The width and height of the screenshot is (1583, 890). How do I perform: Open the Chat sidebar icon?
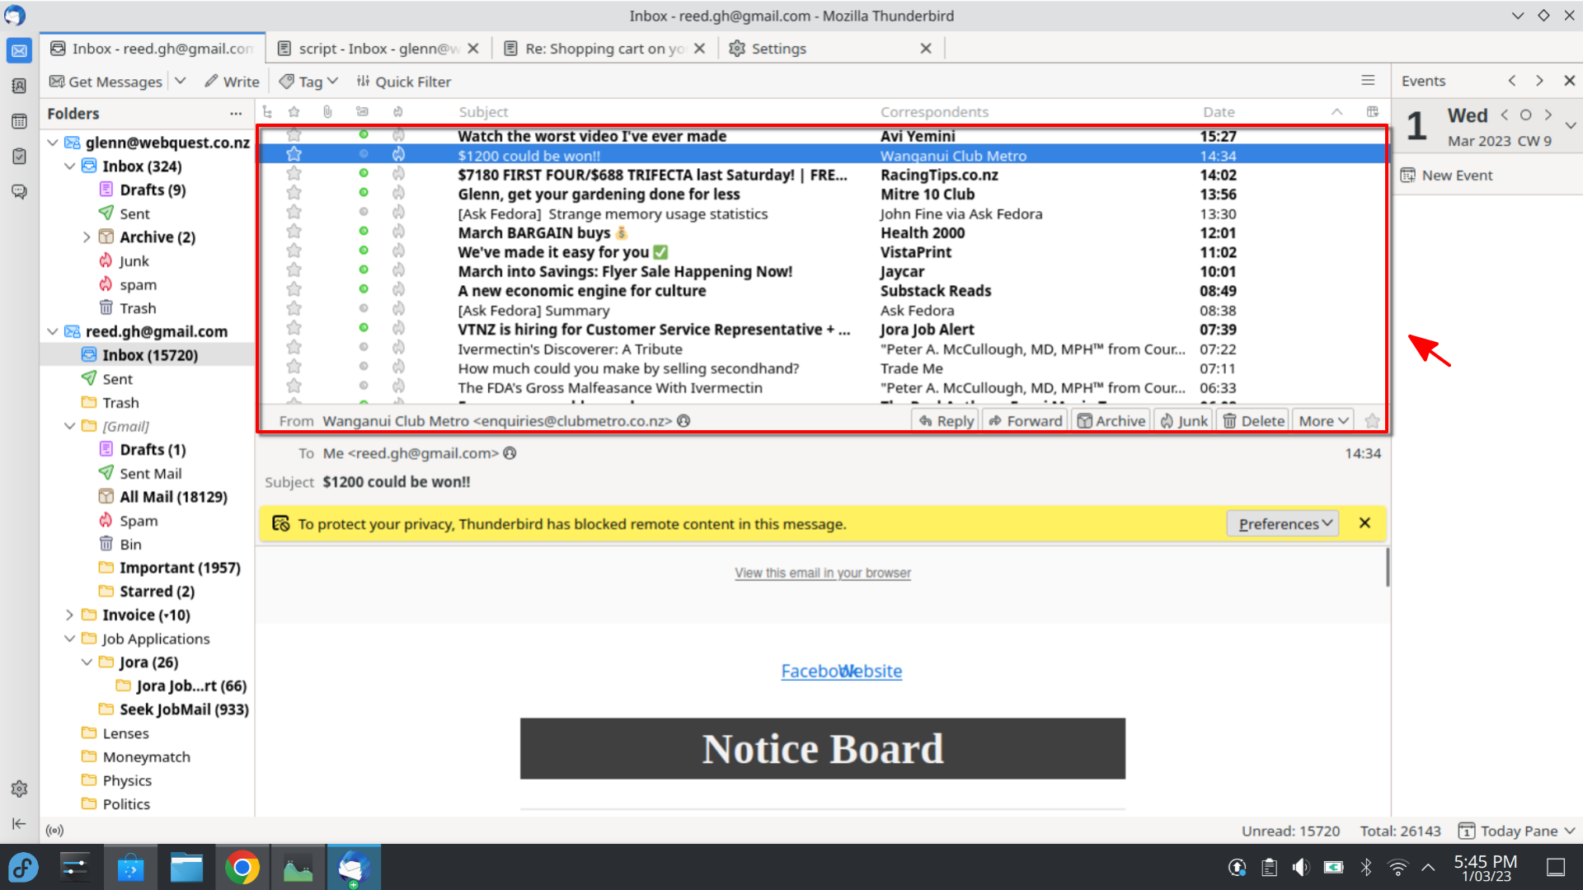click(19, 192)
